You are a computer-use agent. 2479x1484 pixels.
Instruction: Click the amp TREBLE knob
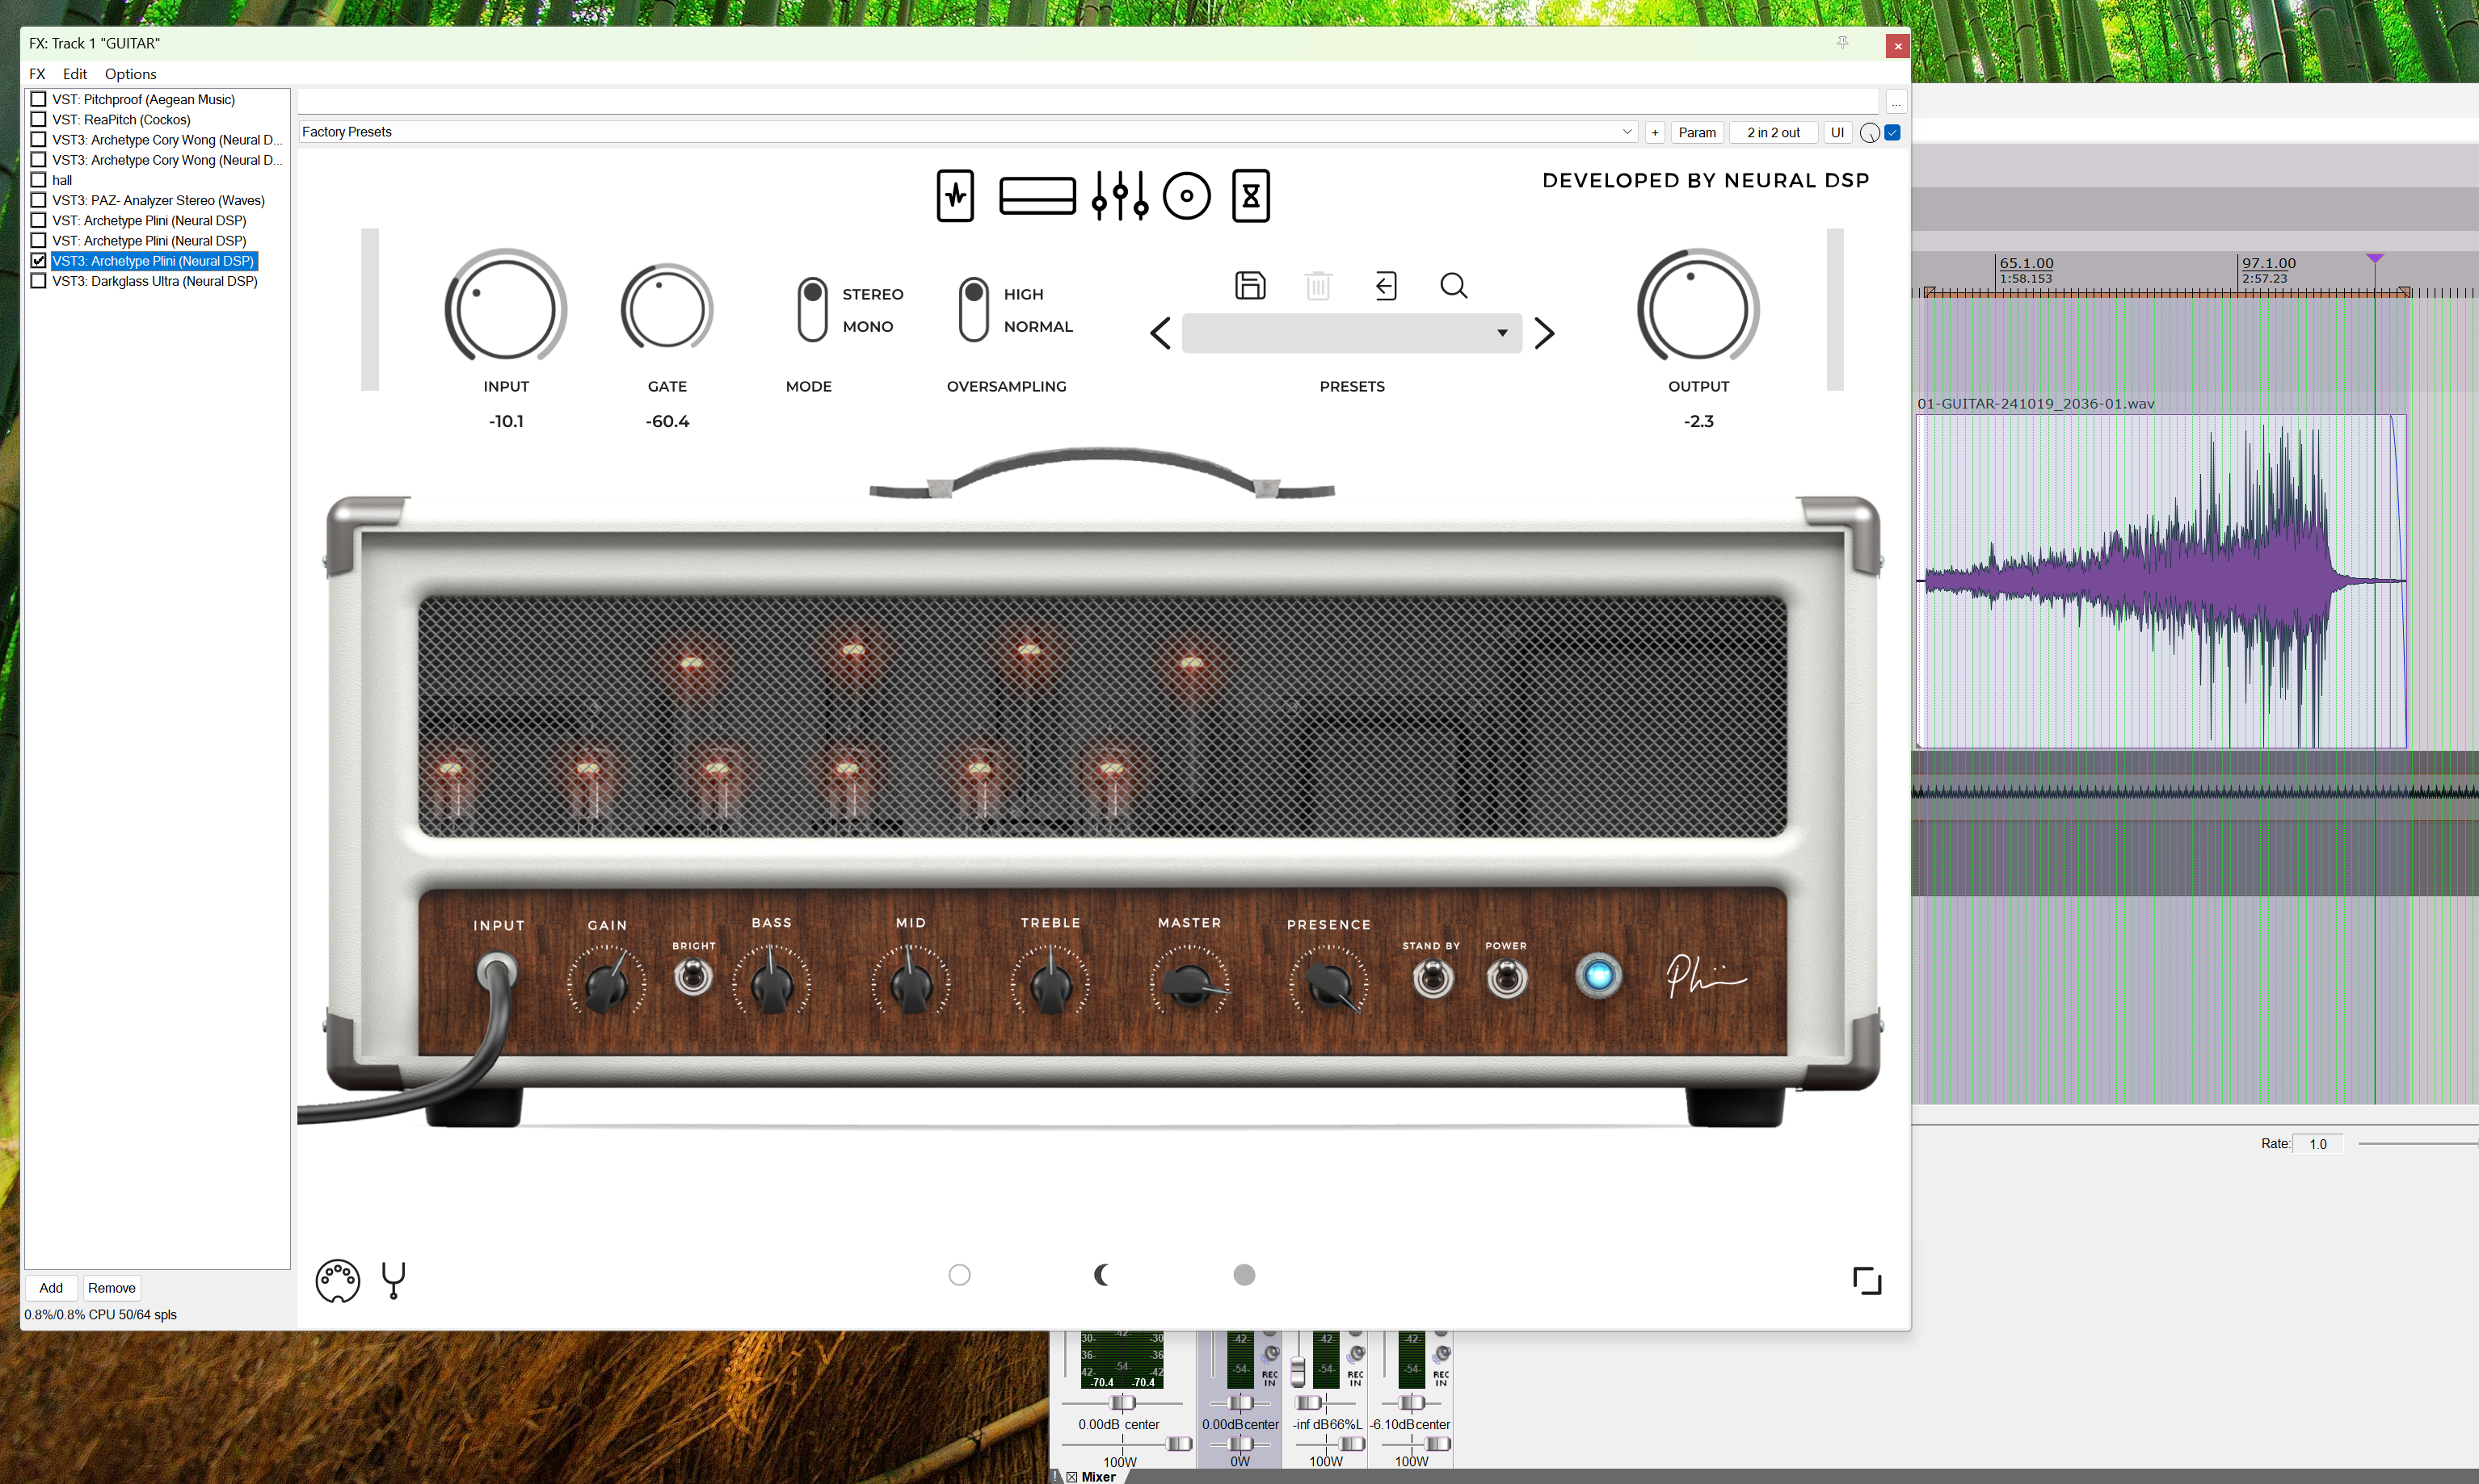click(x=1051, y=984)
